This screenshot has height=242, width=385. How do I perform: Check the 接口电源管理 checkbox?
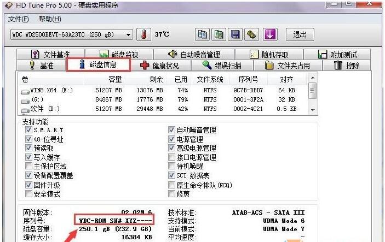(x=171, y=157)
